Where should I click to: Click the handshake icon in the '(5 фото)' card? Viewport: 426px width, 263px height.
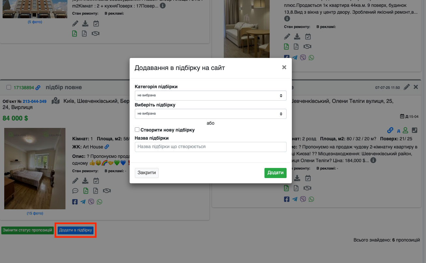95,34
